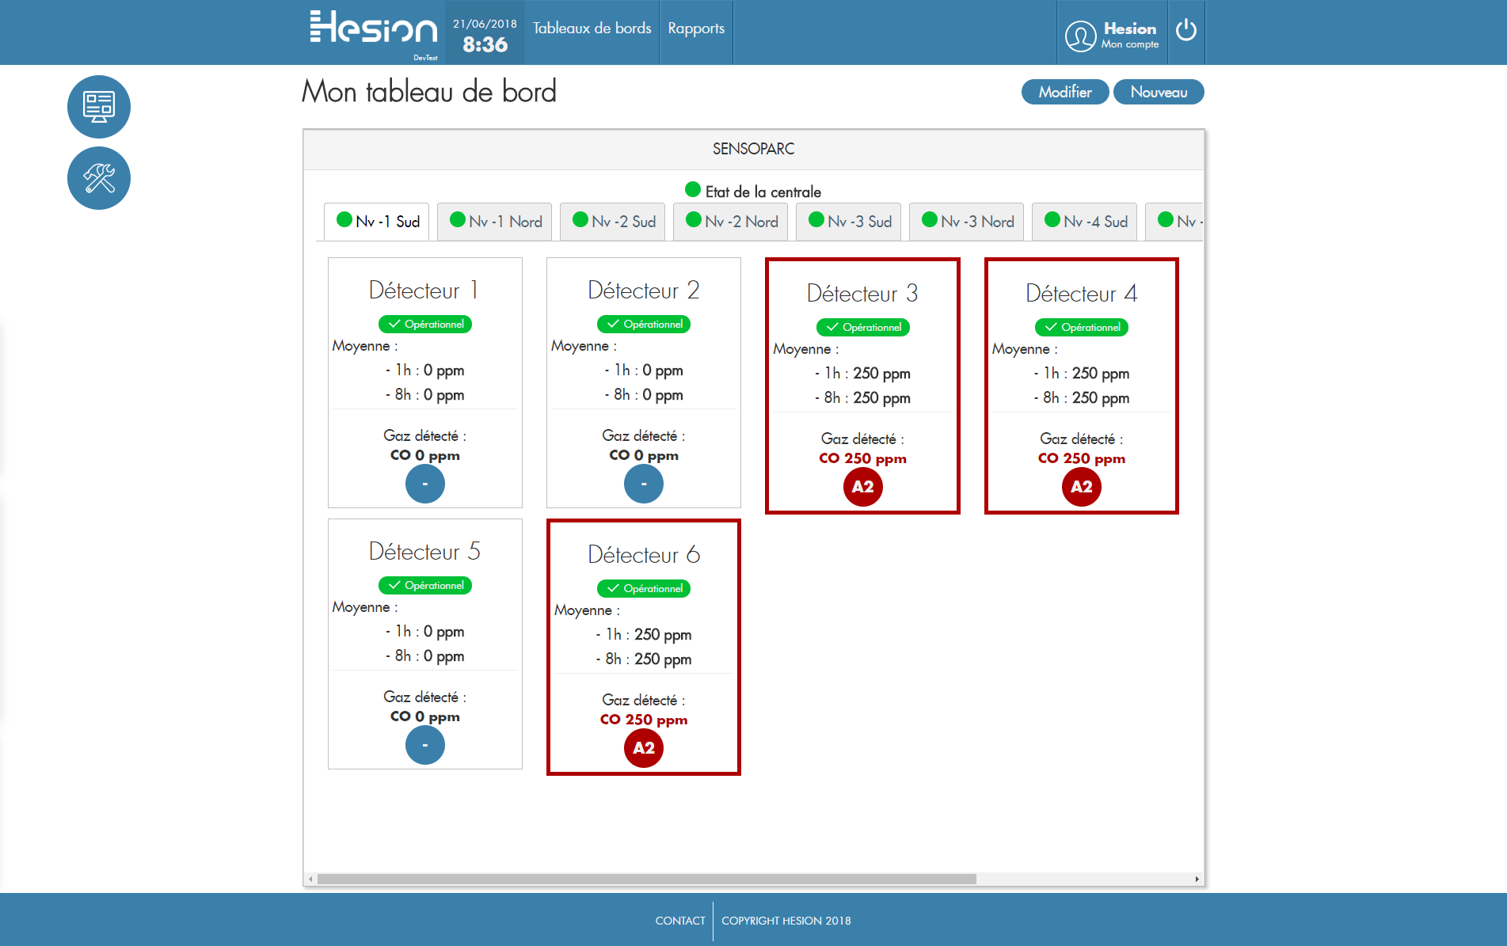Click the Opérationnel badge on Détecteur 3
Screen dimensions: 1507x946
pos(862,327)
